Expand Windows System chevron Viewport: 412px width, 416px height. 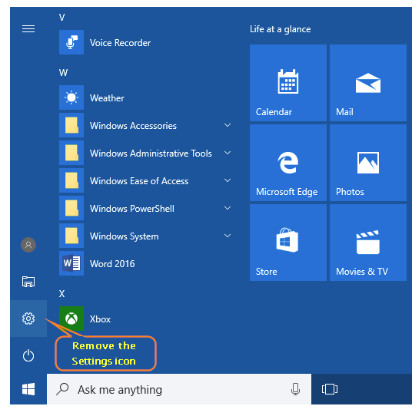pyautogui.click(x=228, y=236)
